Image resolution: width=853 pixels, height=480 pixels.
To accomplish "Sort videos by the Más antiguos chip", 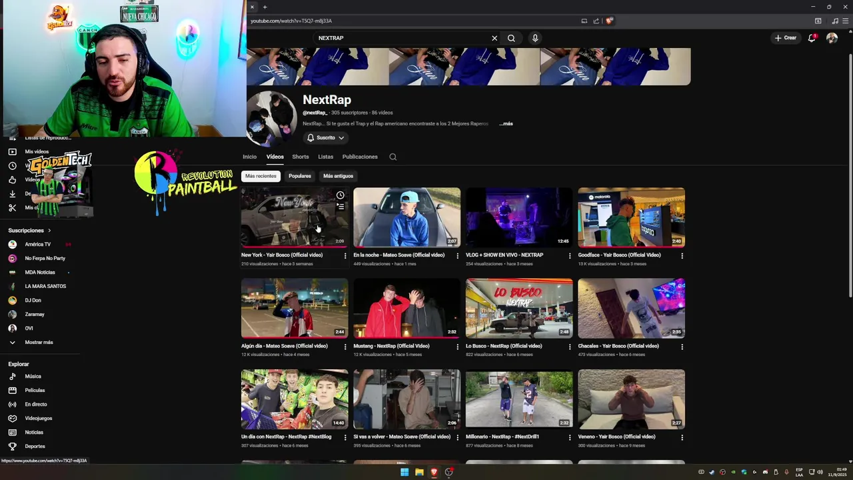I will tap(338, 176).
